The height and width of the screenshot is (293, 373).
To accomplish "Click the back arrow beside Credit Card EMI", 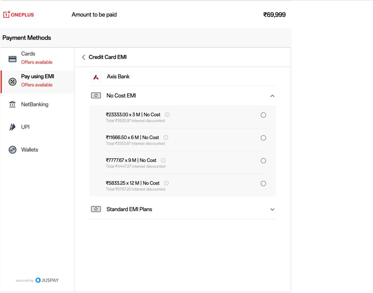I will tap(84, 57).
